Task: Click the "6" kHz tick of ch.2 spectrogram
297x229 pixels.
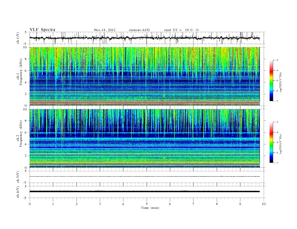Action: tap(26, 132)
